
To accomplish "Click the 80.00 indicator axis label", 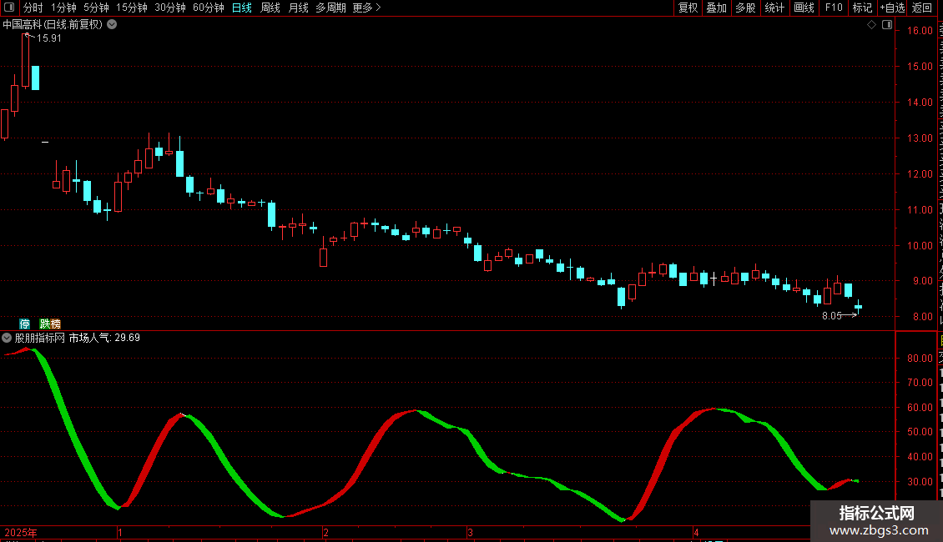I will [920, 359].
